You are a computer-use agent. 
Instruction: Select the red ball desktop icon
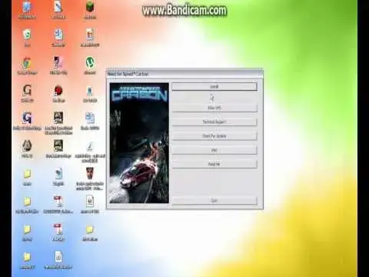[x=58, y=91]
